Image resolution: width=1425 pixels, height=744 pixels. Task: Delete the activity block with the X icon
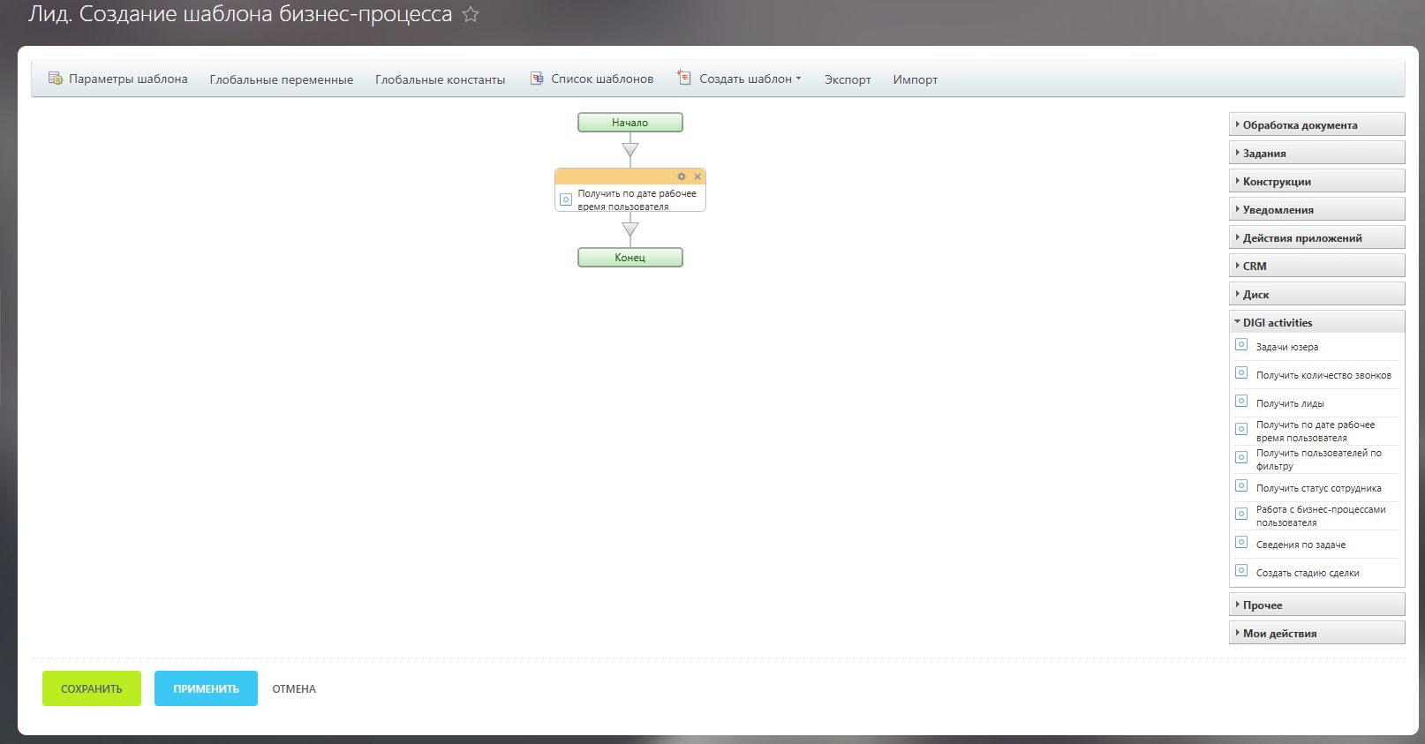tap(697, 177)
